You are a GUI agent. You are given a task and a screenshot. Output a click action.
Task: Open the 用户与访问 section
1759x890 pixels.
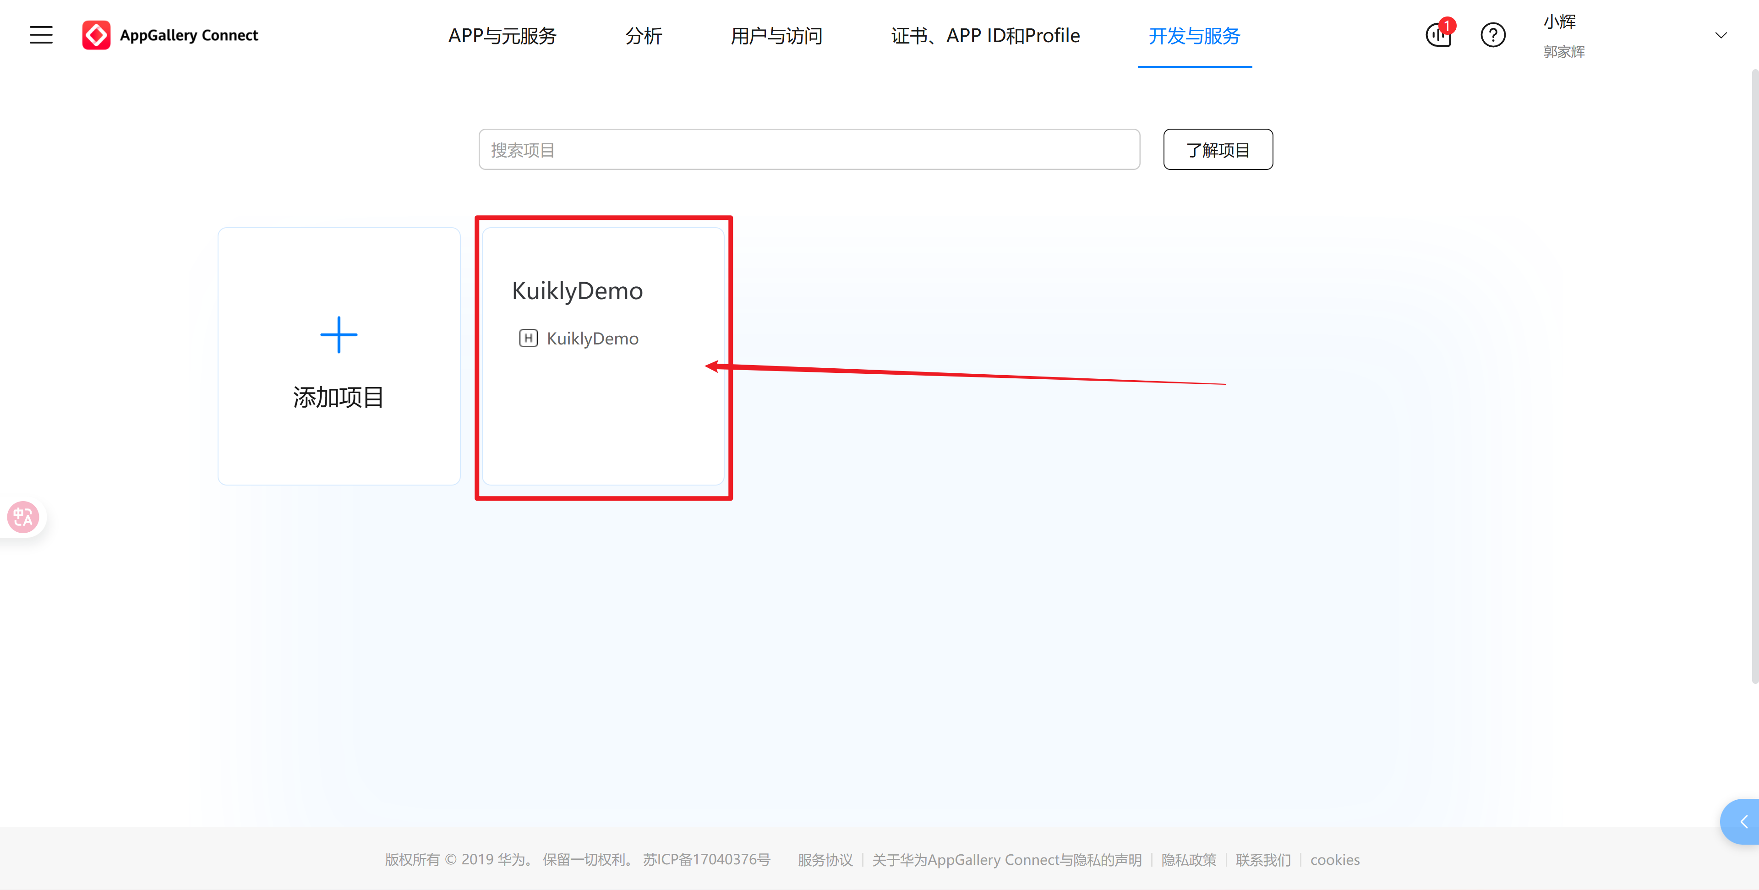(776, 36)
